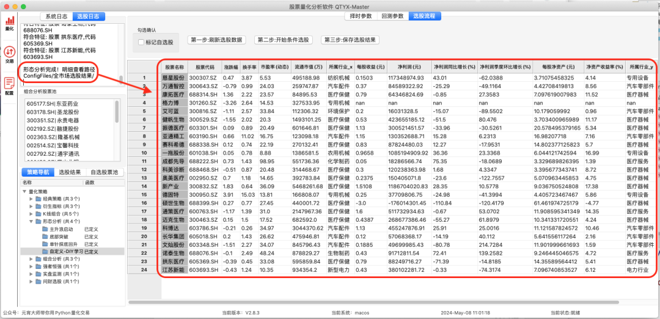Viewport: 660px width, 319px height.
Task: Click folder icon of 主升浪启动
Action: pos(45,229)
